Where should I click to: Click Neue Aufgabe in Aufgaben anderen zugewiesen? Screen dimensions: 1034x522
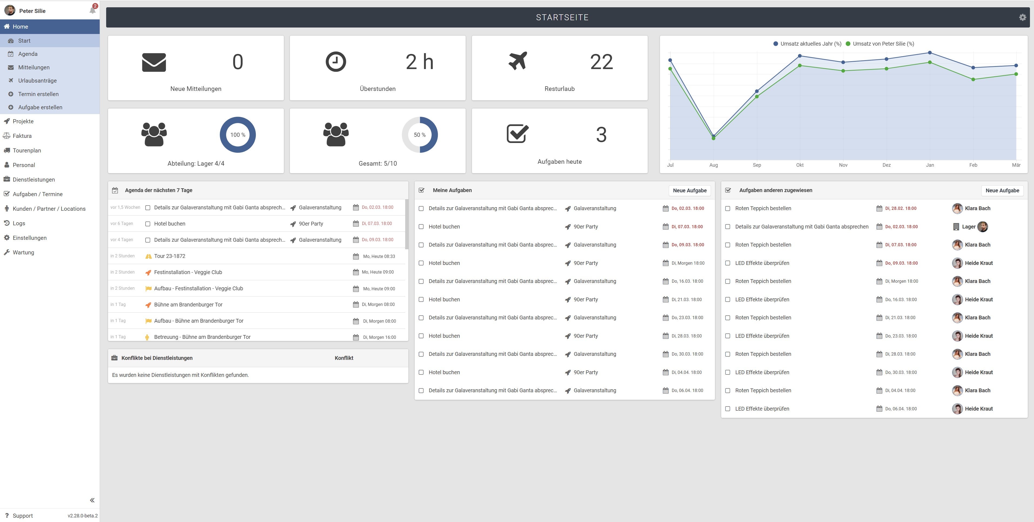[1002, 190]
